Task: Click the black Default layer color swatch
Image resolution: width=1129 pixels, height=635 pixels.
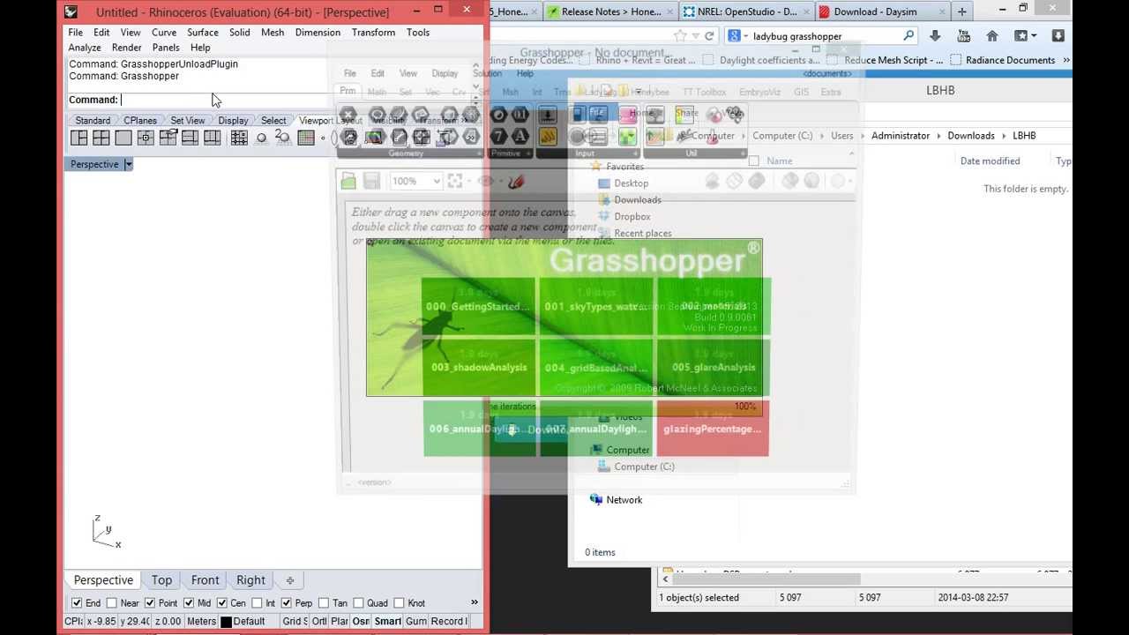Action: pos(226,622)
